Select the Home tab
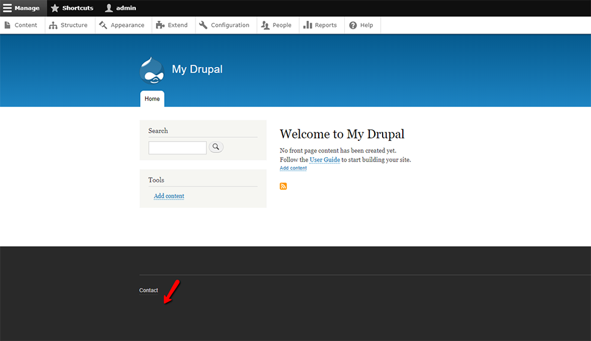 (x=152, y=99)
